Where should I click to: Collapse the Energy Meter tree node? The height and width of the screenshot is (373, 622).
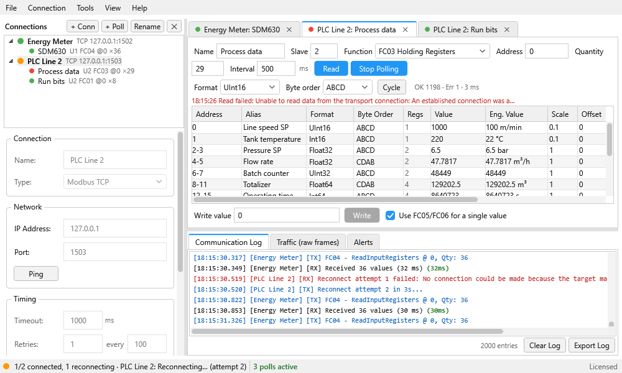pyautogui.click(x=11, y=41)
